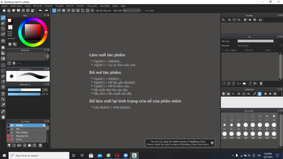The height and width of the screenshot is (159, 283).
Task: Select the Magic Wand tool
Action: (3, 76)
